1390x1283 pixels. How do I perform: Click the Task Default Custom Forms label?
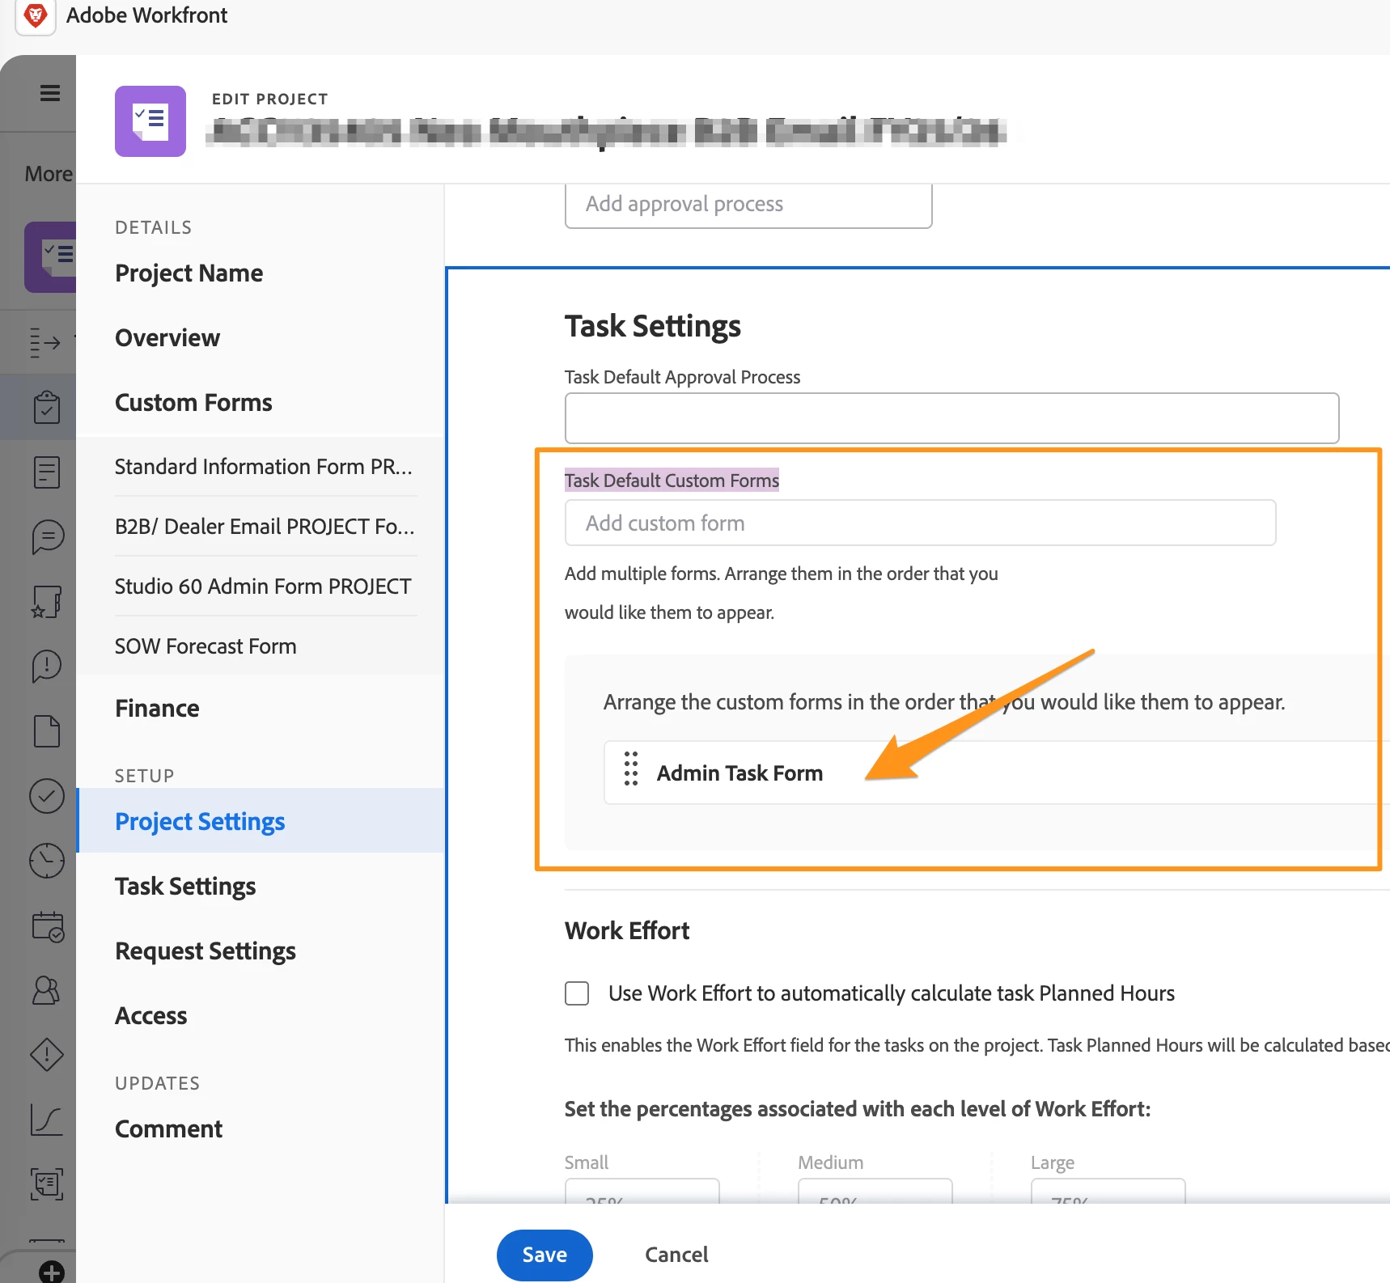click(x=672, y=481)
